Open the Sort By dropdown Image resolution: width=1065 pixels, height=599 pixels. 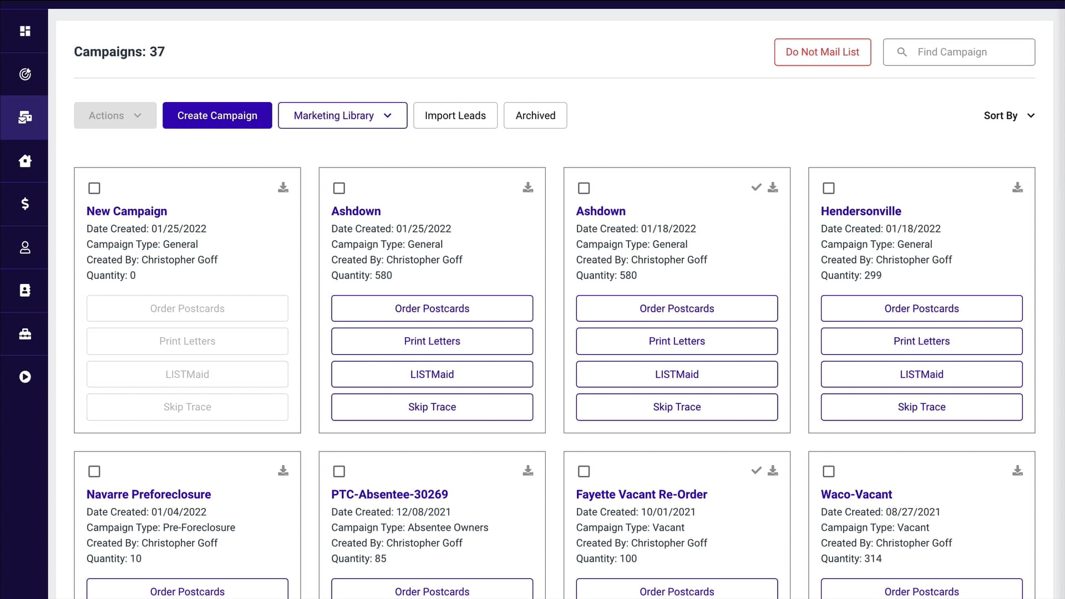tap(1008, 115)
